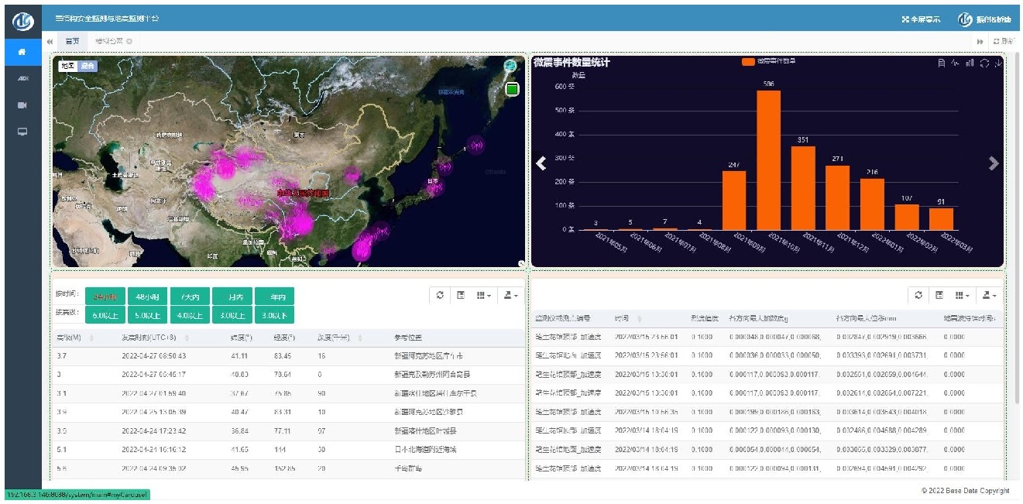Open the export dropdown of the earthquake table
The width and height of the screenshot is (1023, 504).
510,295
